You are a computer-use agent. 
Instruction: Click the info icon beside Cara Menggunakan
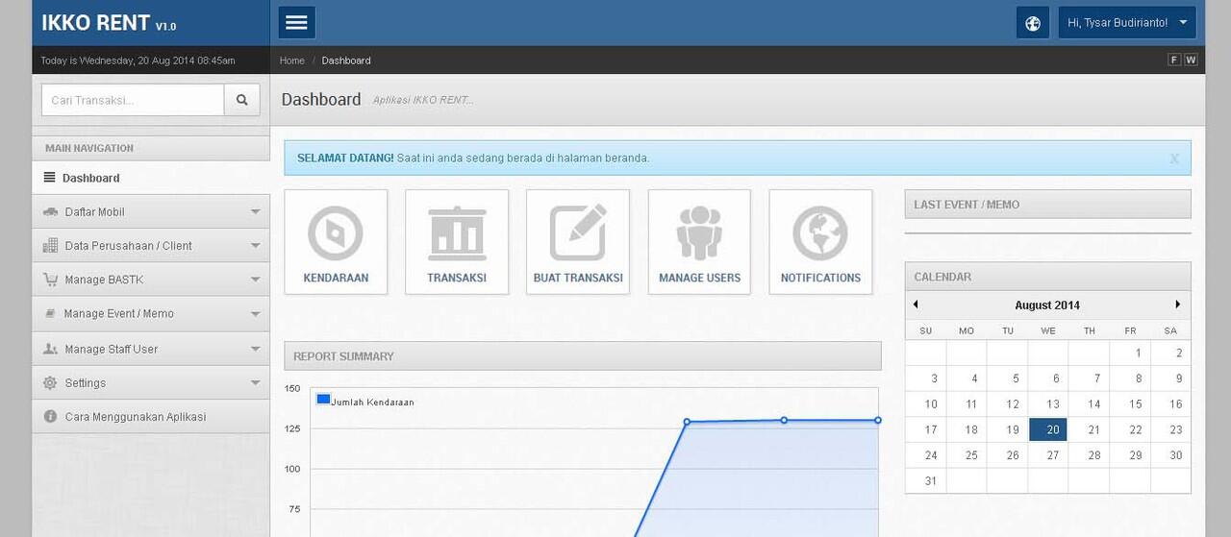click(x=50, y=417)
